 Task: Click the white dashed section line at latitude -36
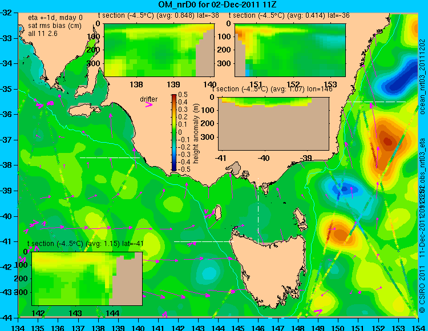[376, 102]
